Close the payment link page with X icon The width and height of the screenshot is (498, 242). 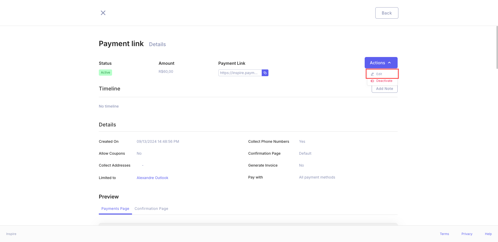pyautogui.click(x=103, y=13)
